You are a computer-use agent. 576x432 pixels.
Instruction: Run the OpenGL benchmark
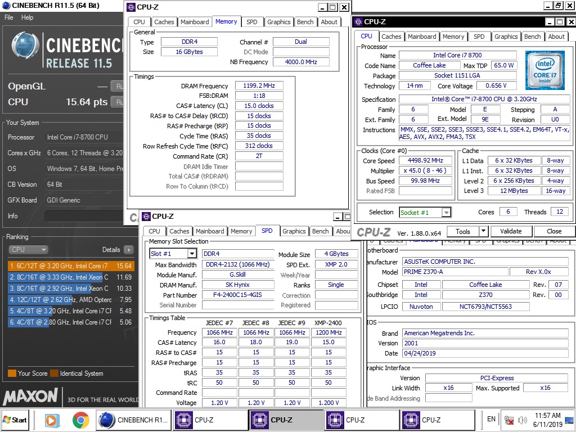[118, 86]
